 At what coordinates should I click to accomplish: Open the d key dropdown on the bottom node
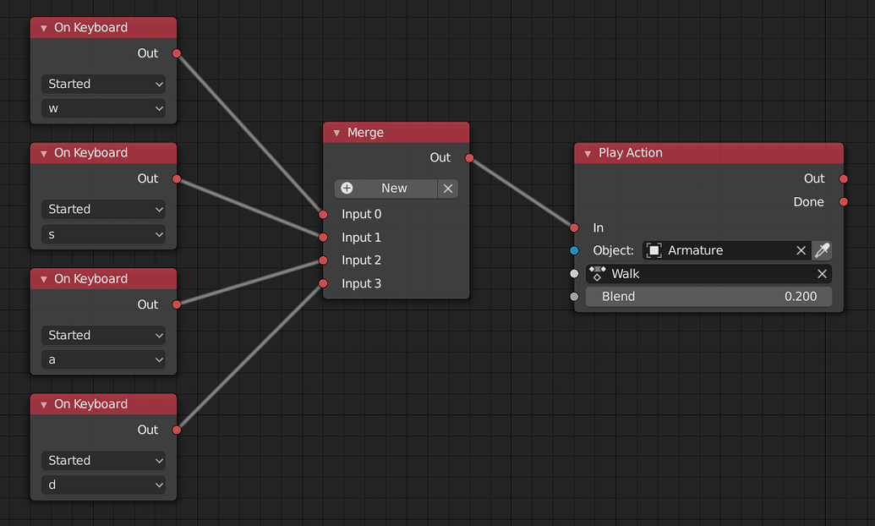click(x=103, y=484)
